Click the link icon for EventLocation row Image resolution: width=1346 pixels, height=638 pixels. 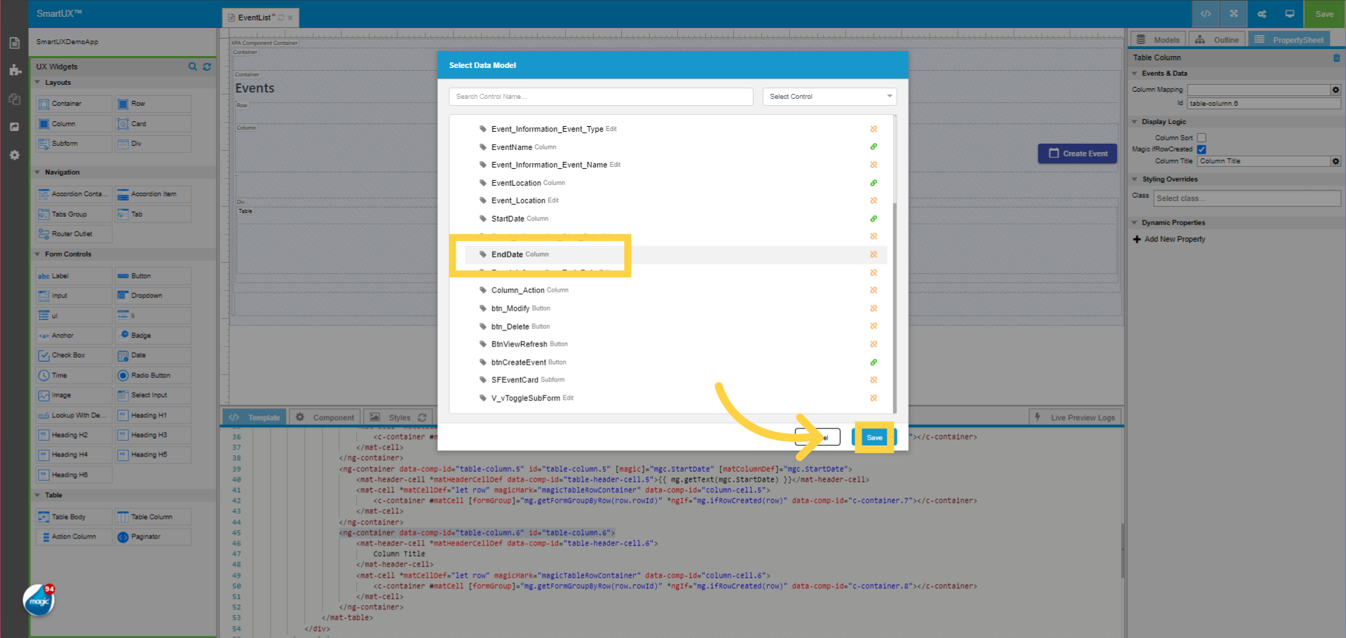873,183
